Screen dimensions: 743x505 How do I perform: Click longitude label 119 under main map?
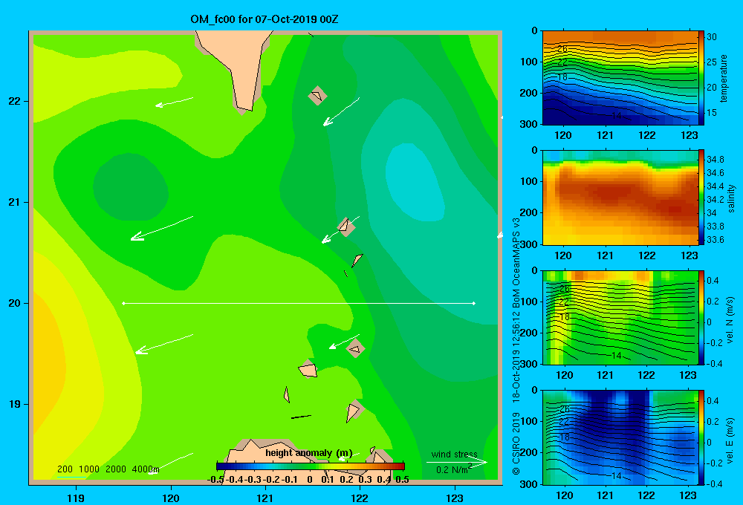(77, 498)
